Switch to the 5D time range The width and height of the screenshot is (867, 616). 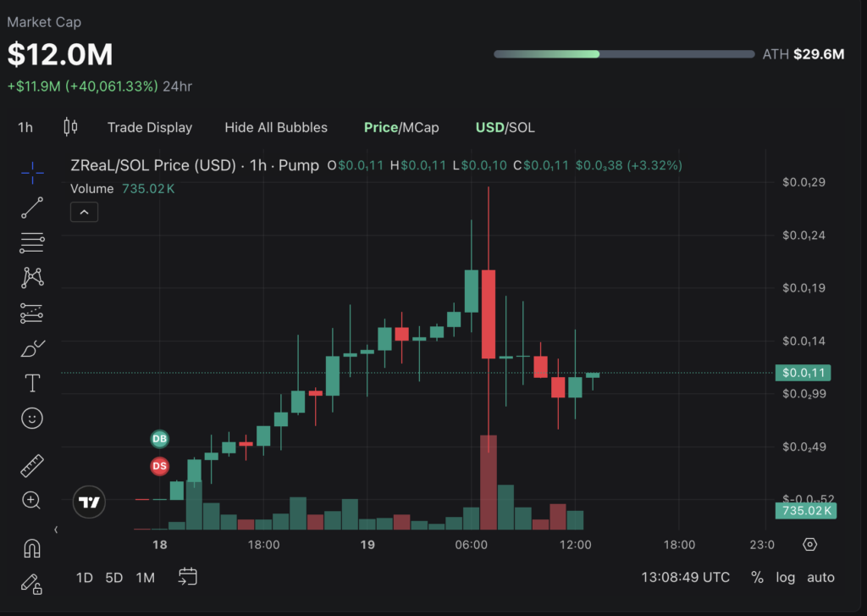tap(113, 577)
